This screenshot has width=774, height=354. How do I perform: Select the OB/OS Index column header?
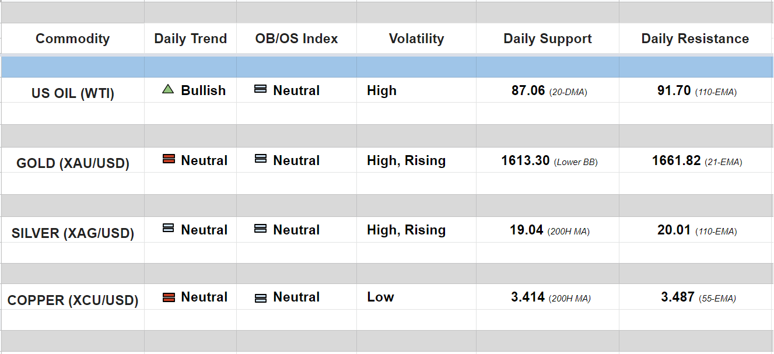tap(296, 38)
